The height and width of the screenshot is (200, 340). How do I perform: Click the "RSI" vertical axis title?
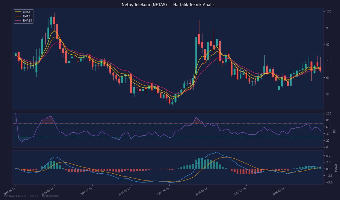click(x=335, y=130)
